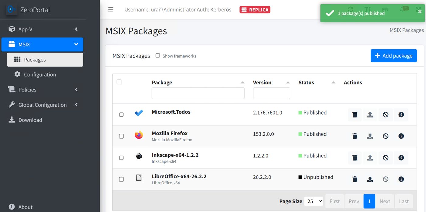This screenshot has width=426, height=212.
Task: Sort table by Version column arrow
Action: pyautogui.click(x=288, y=83)
